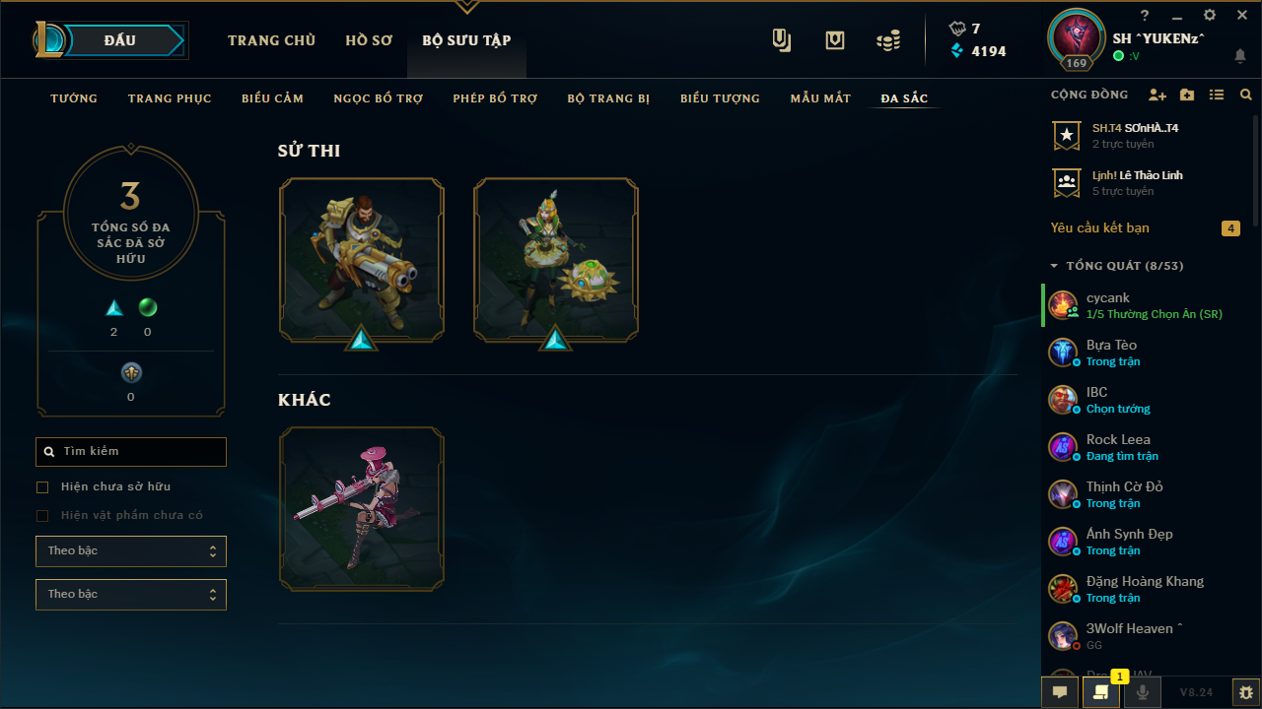Open the notifications bell icon

(x=1240, y=56)
